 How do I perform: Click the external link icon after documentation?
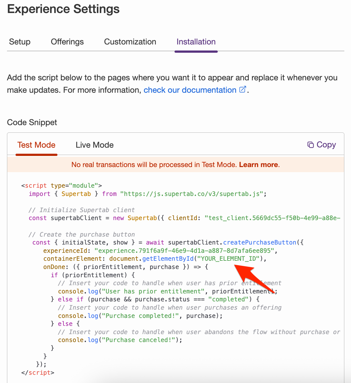pyautogui.click(x=243, y=90)
